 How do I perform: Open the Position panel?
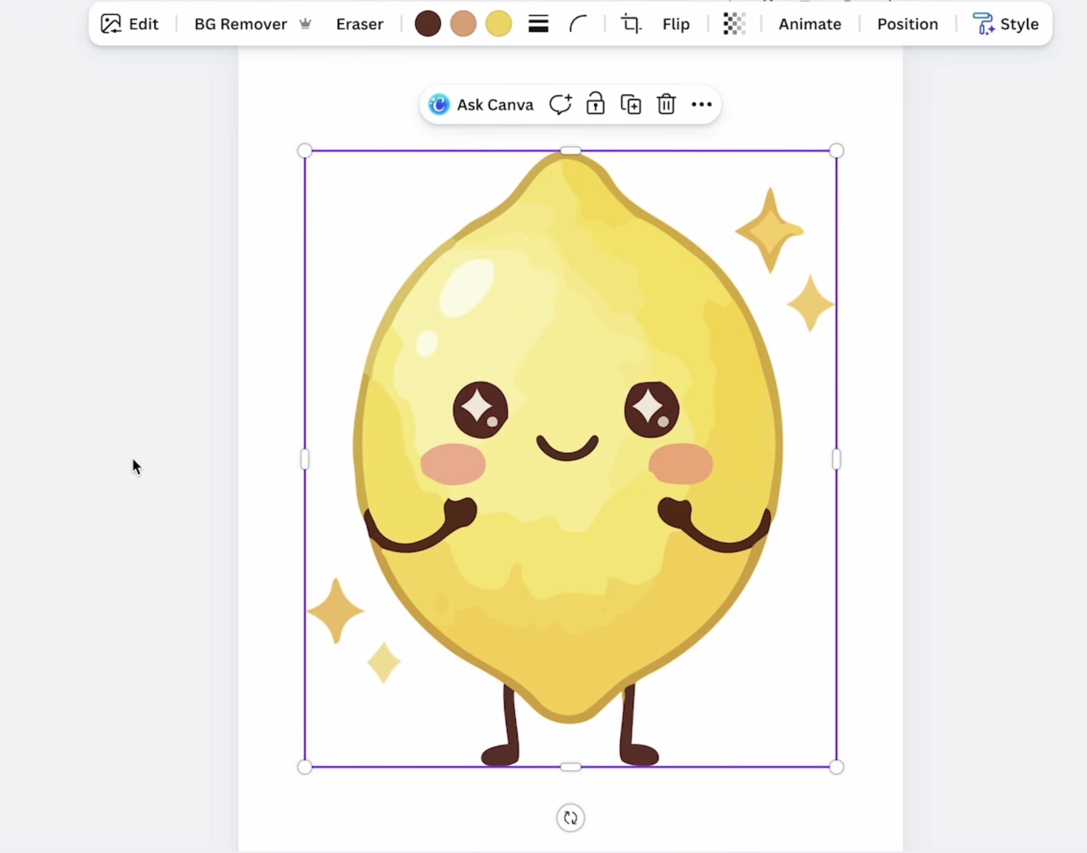point(907,24)
